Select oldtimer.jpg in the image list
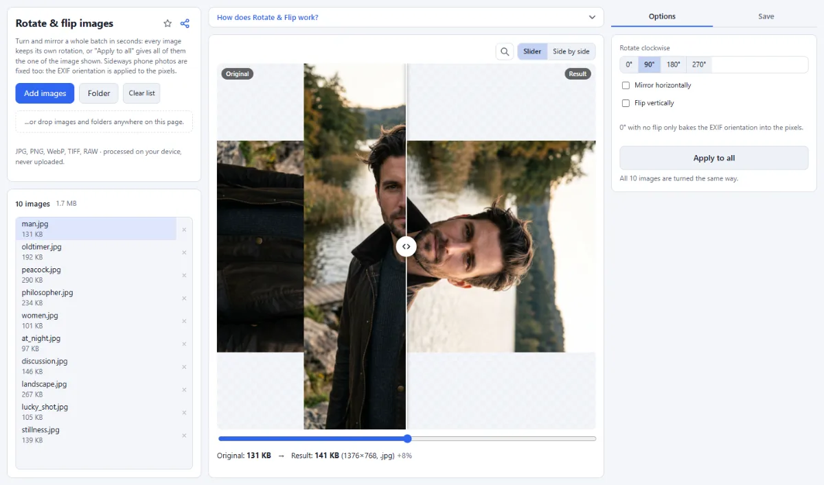This screenshot has height=485, width=824. click(96, 252)
